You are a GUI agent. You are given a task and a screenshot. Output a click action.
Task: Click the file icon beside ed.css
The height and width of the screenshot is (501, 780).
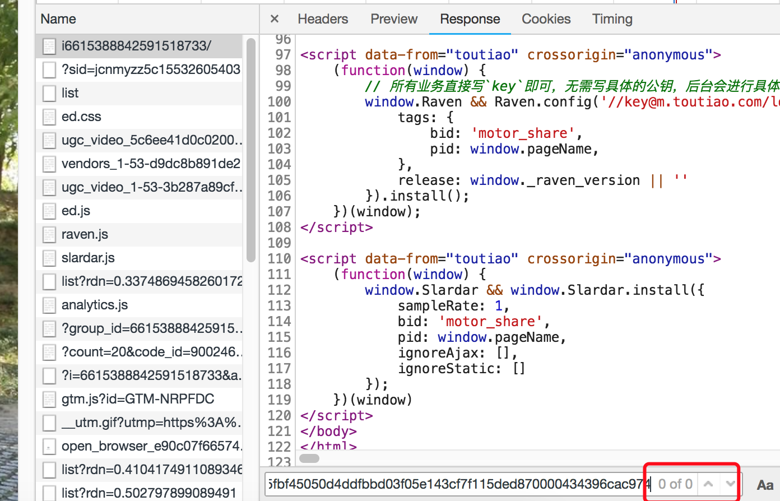tap(49, 117)
